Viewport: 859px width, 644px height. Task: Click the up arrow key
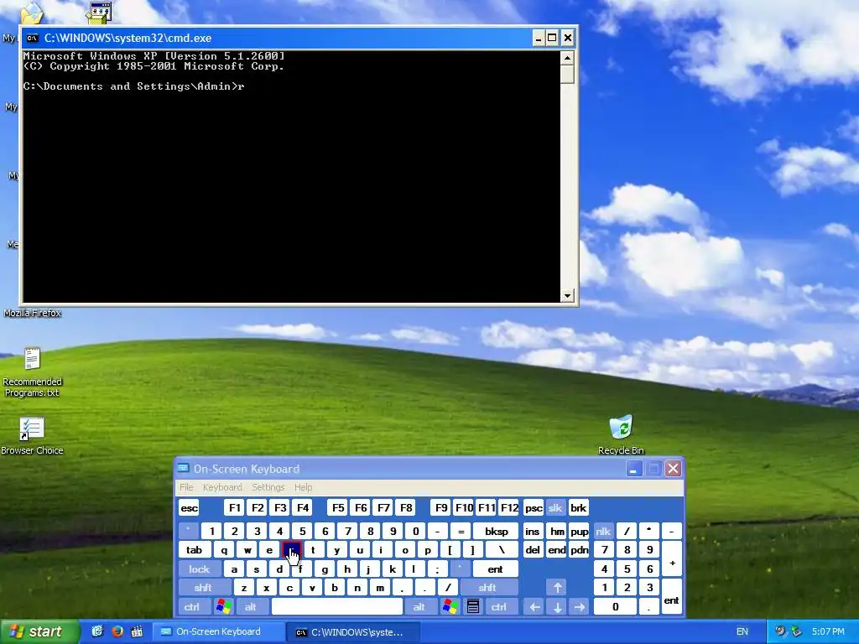pyautogui.click(x=557, y=588)
